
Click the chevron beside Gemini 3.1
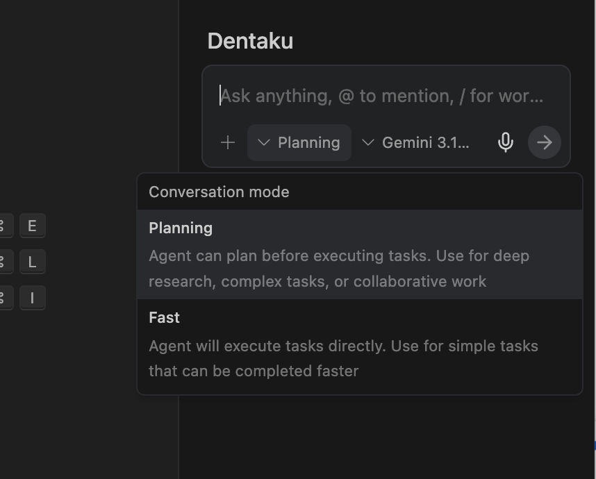click(x=368, y=142)
